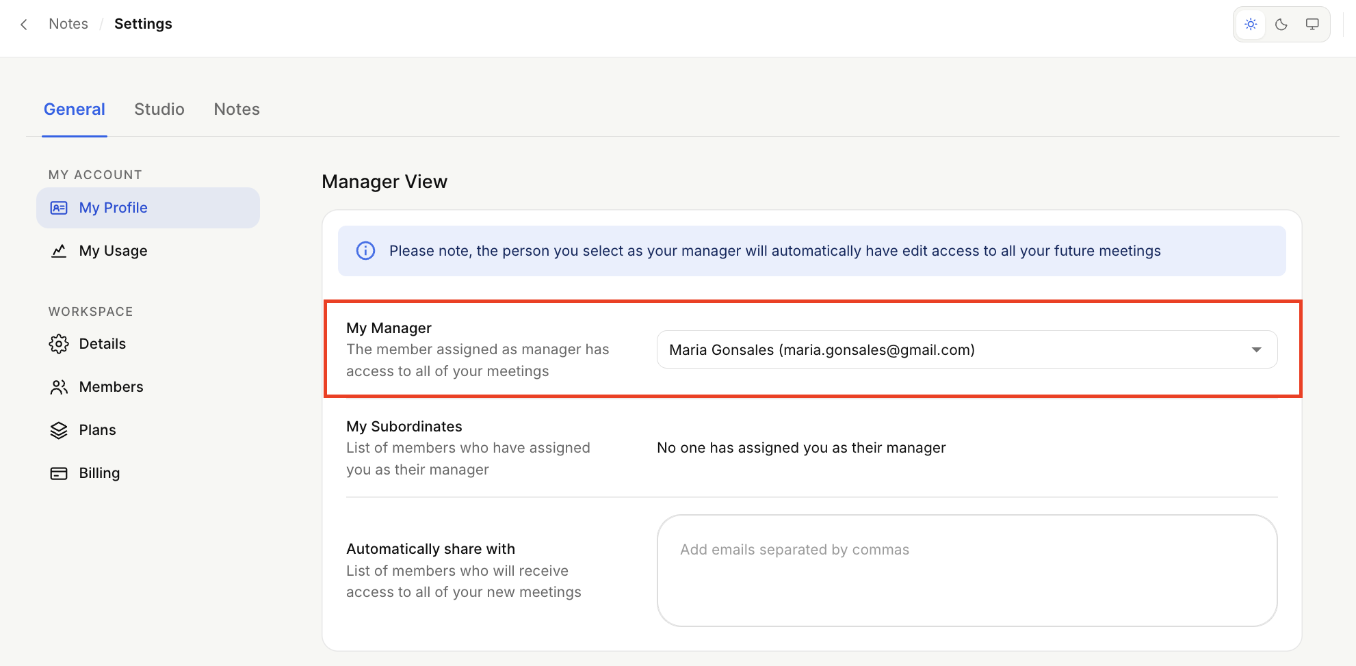Switch to the Studio tab
The width and height of the screenshot is (1356, 666).
159,109
